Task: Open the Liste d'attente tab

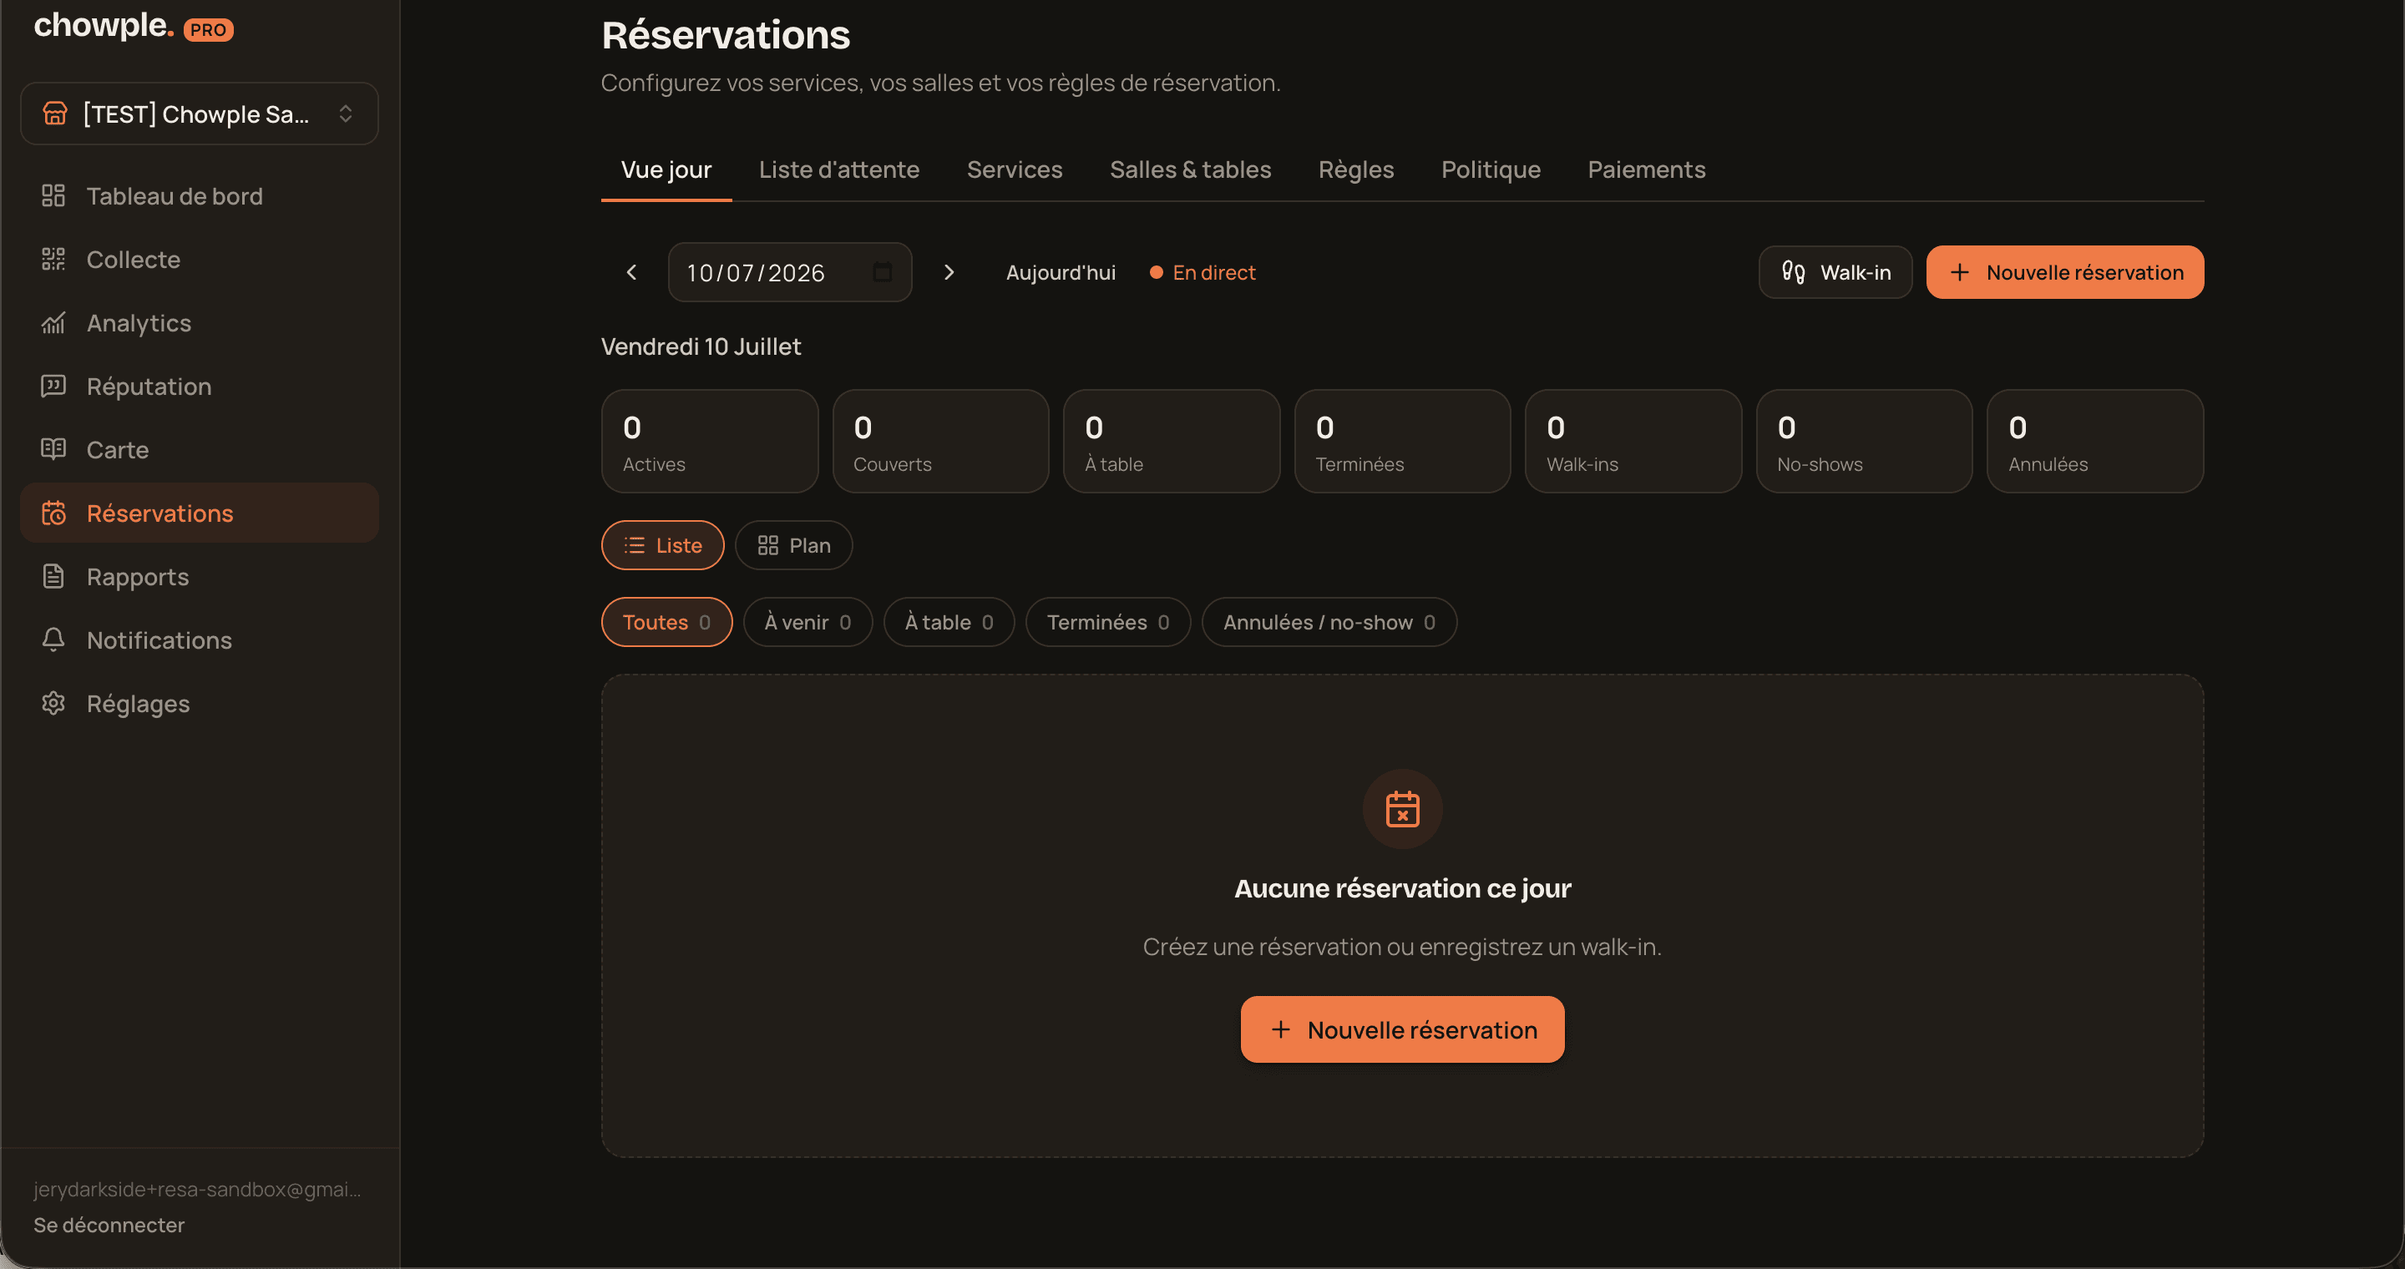Action: pyautogui.click(x=838, y=169)
